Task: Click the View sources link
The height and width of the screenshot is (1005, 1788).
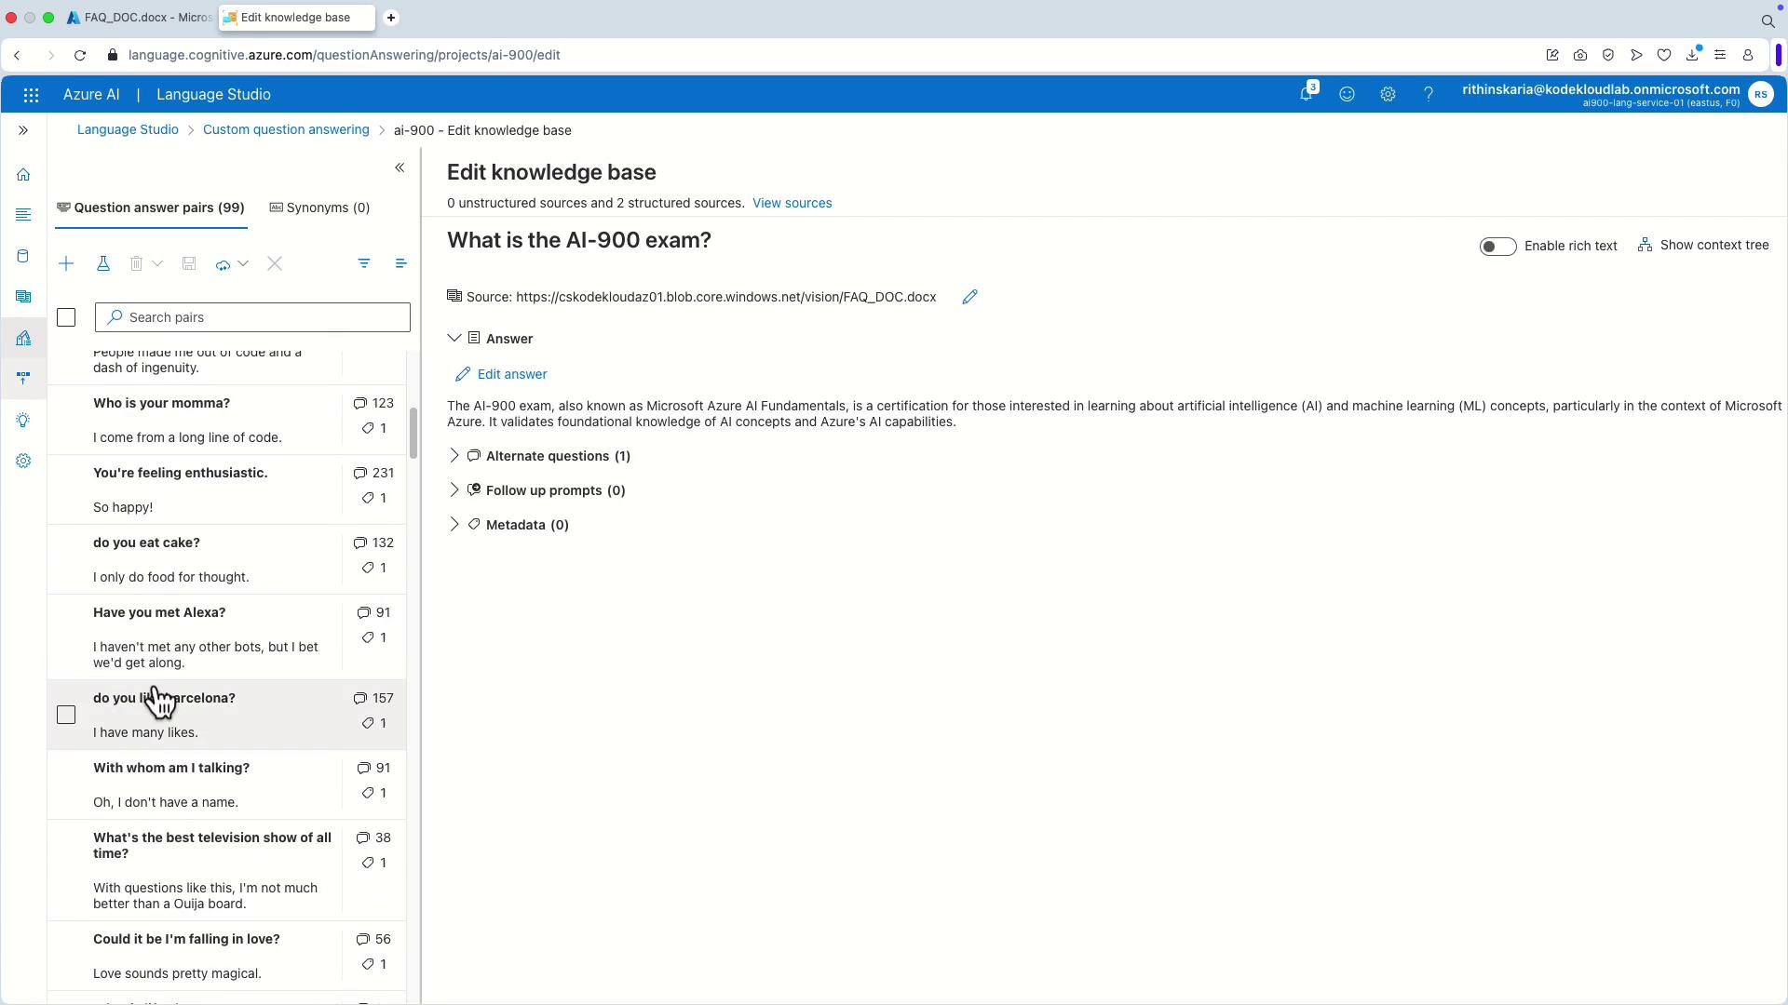Action: [x=792, y=203]
